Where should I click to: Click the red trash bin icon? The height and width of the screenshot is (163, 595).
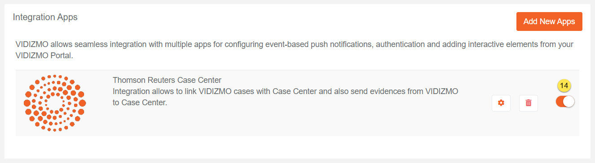point(529,103)
